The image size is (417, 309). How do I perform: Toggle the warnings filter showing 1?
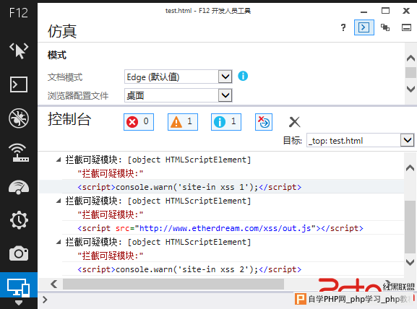[x=183, y=122]
